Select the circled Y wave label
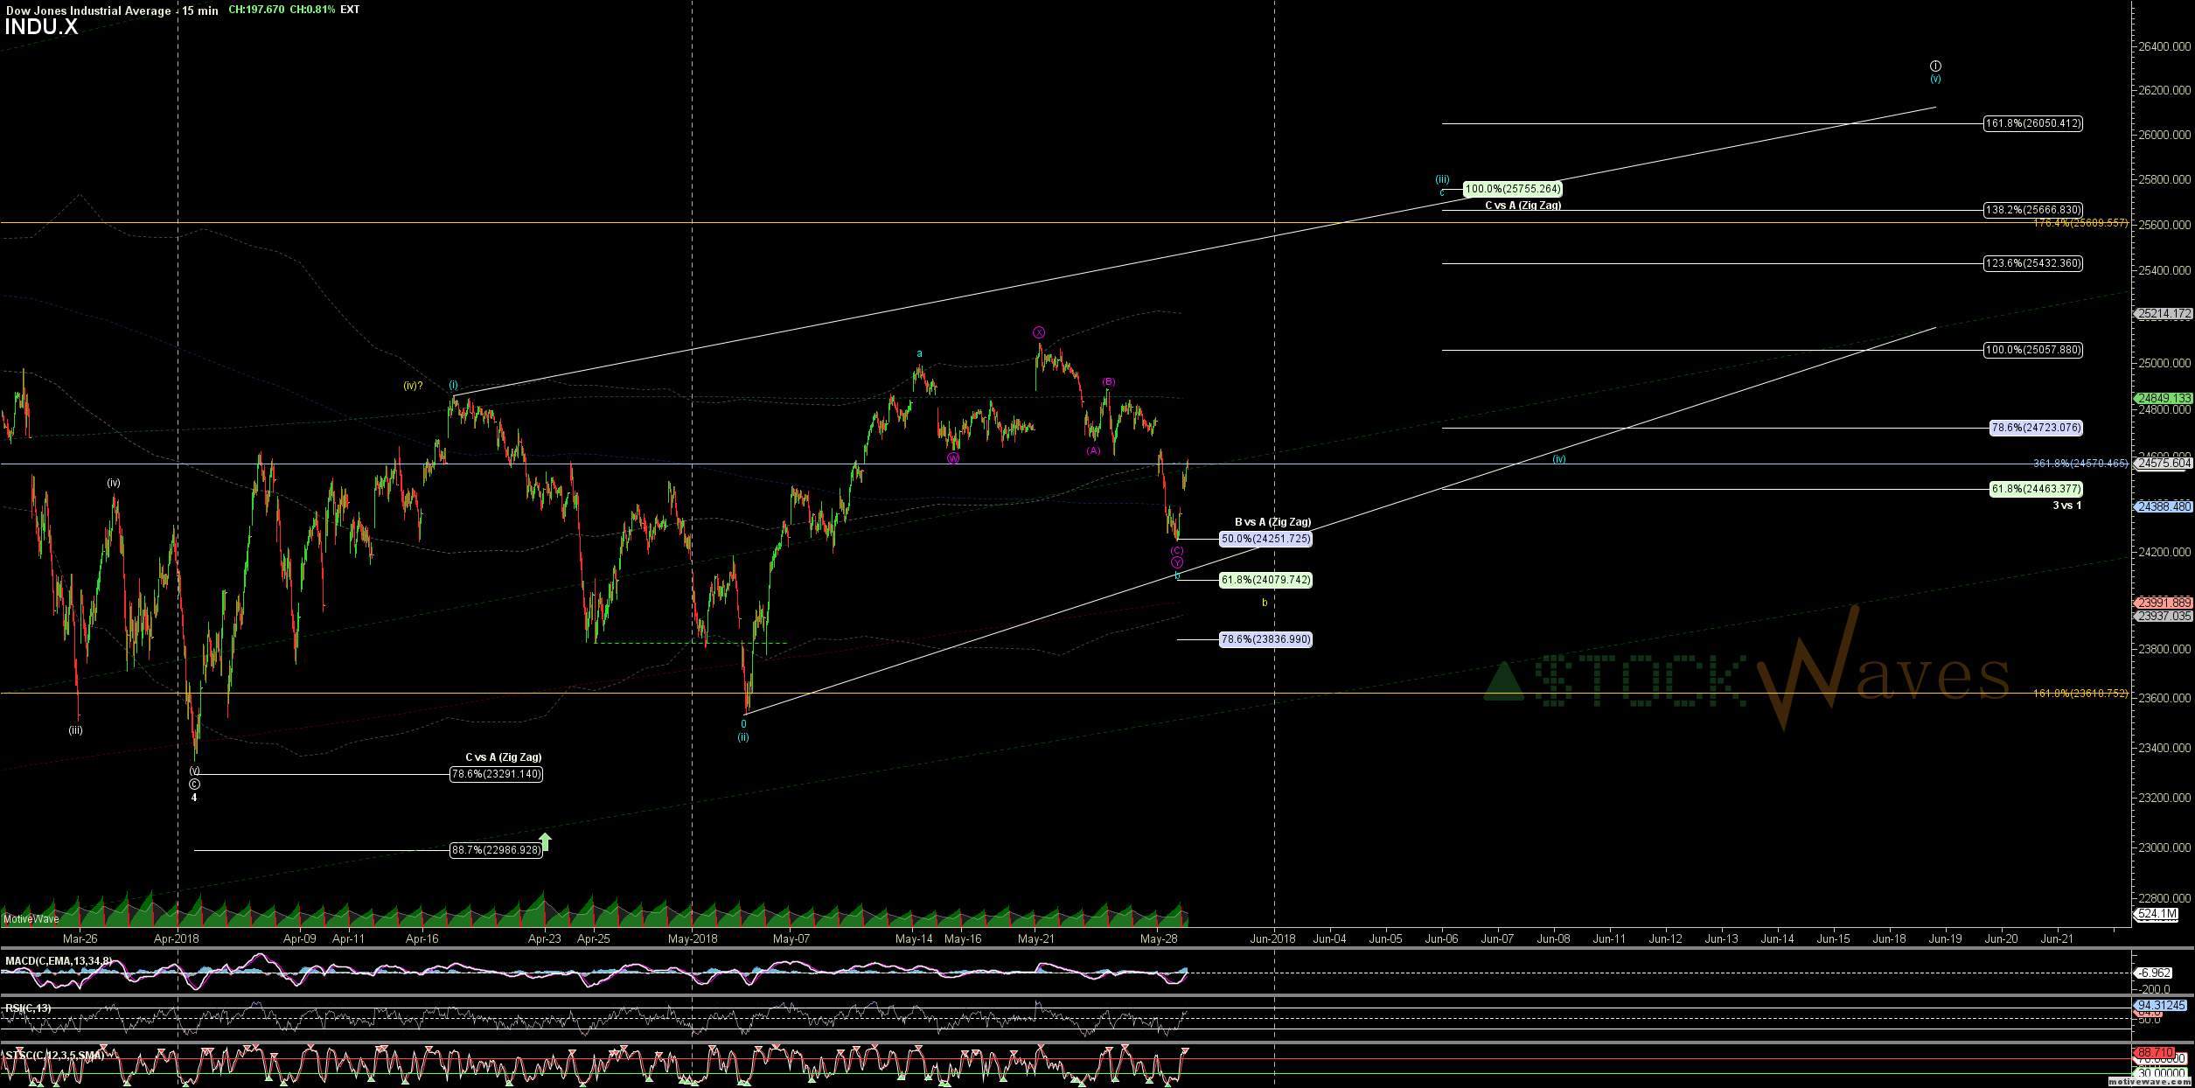This screenshot has width=2195, height=1088. [1177, 562]
